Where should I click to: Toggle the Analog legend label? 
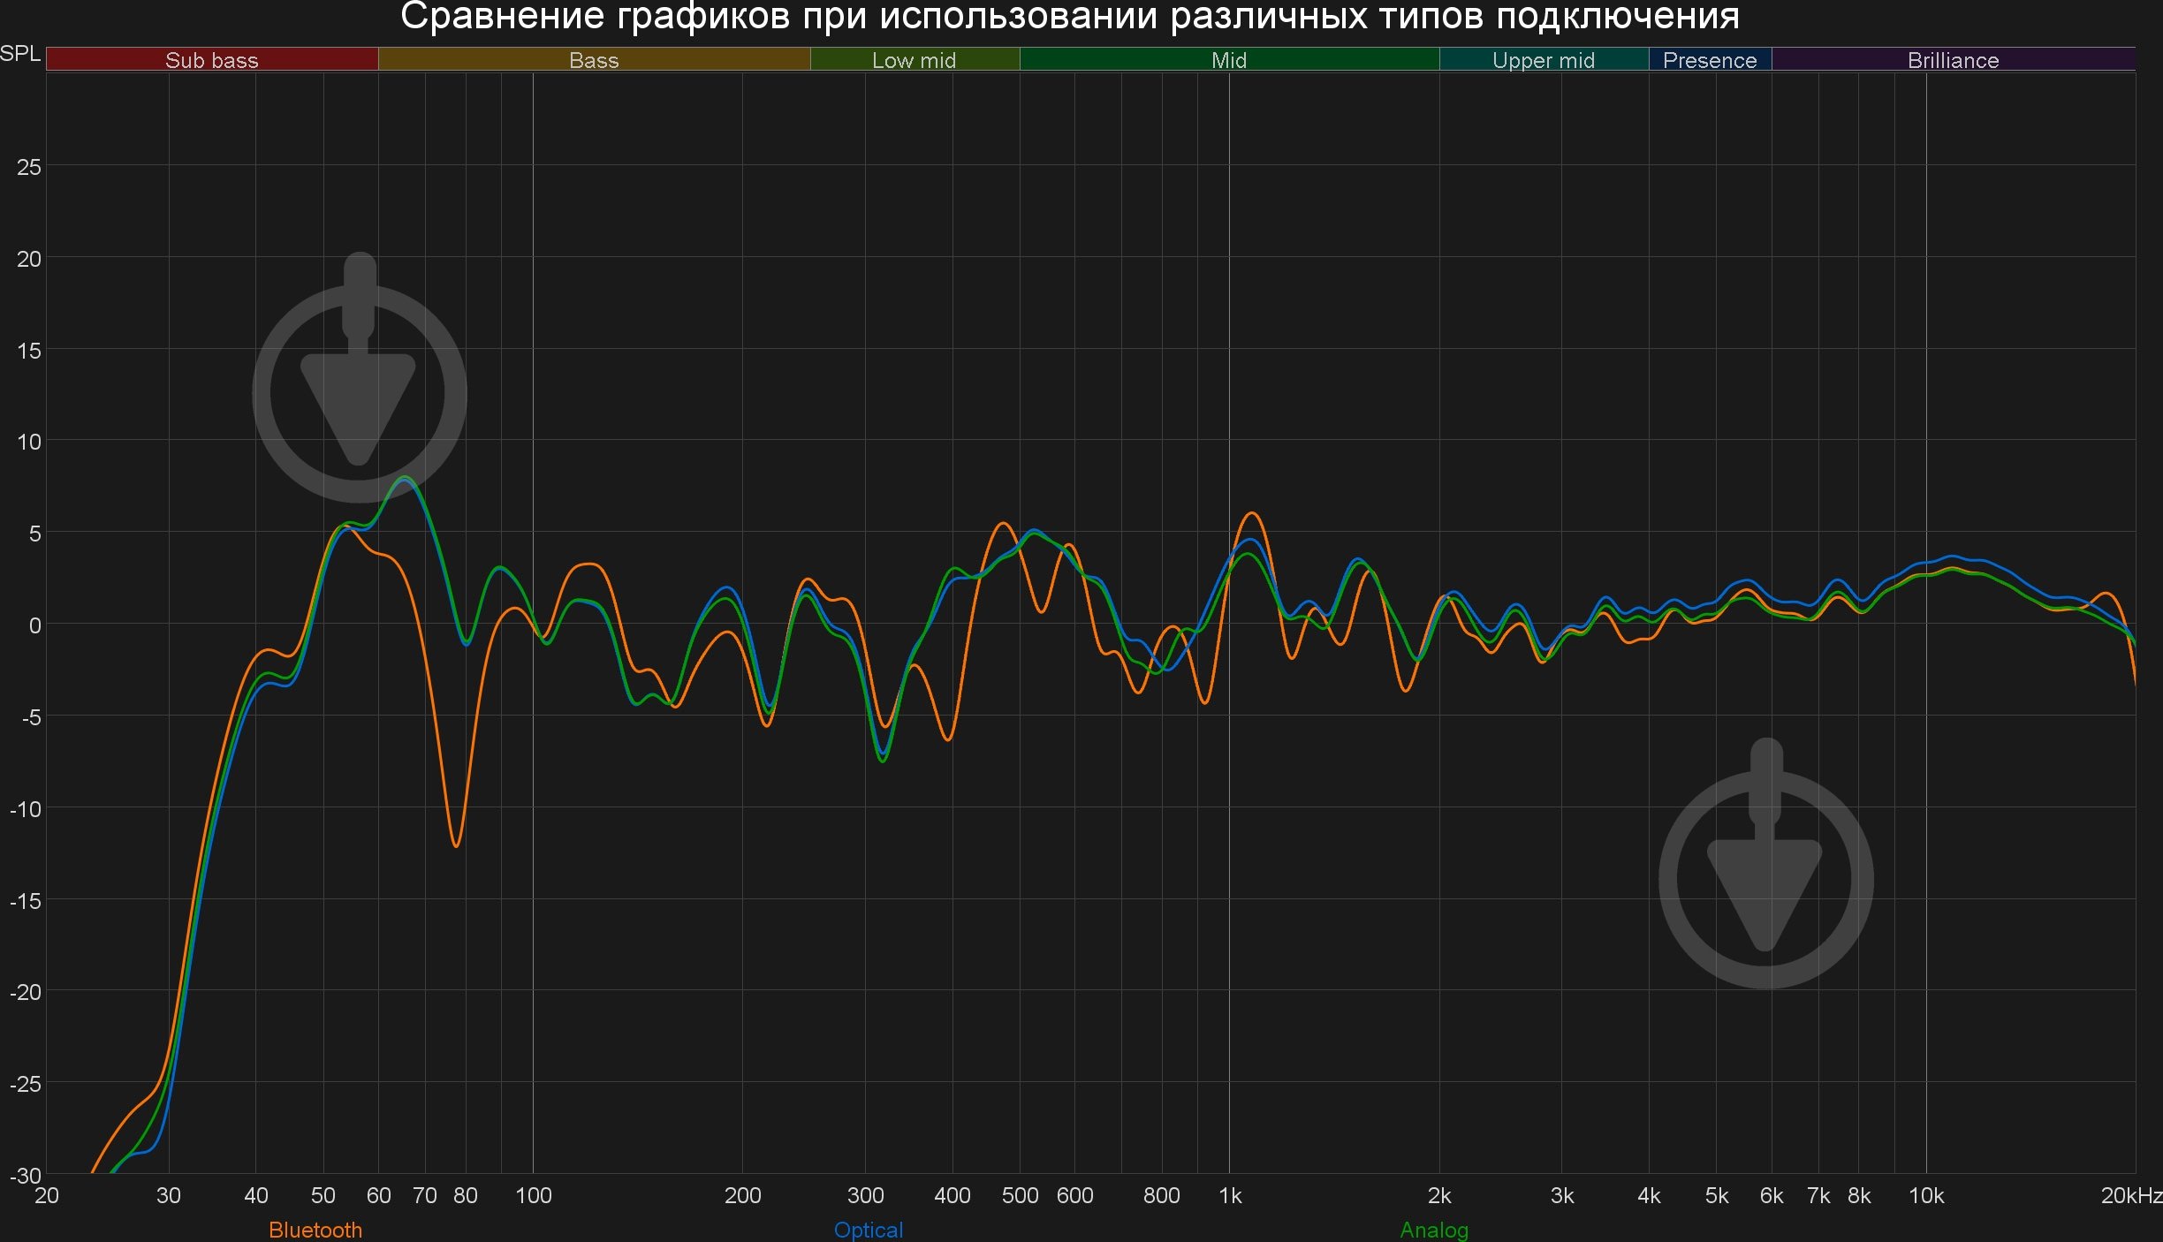click(1434, 1230)
